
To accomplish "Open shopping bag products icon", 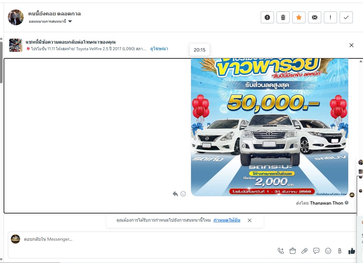I will pyautogui.click(x=293, y=251).
